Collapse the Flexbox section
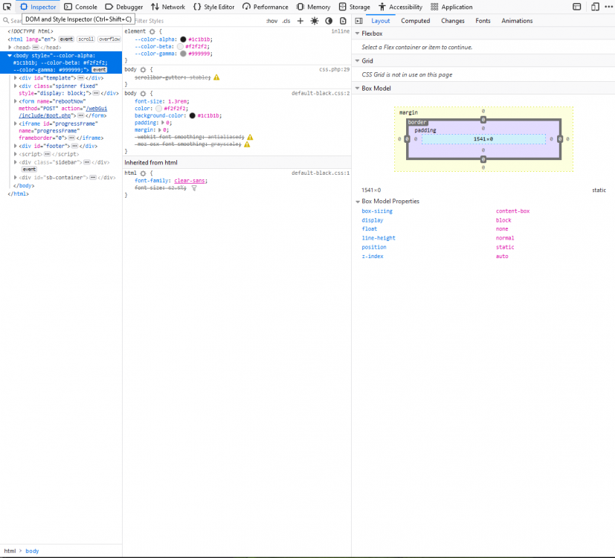 [357, 33]
